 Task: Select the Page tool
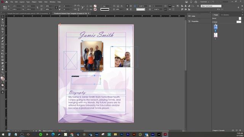tap(3, 23)
